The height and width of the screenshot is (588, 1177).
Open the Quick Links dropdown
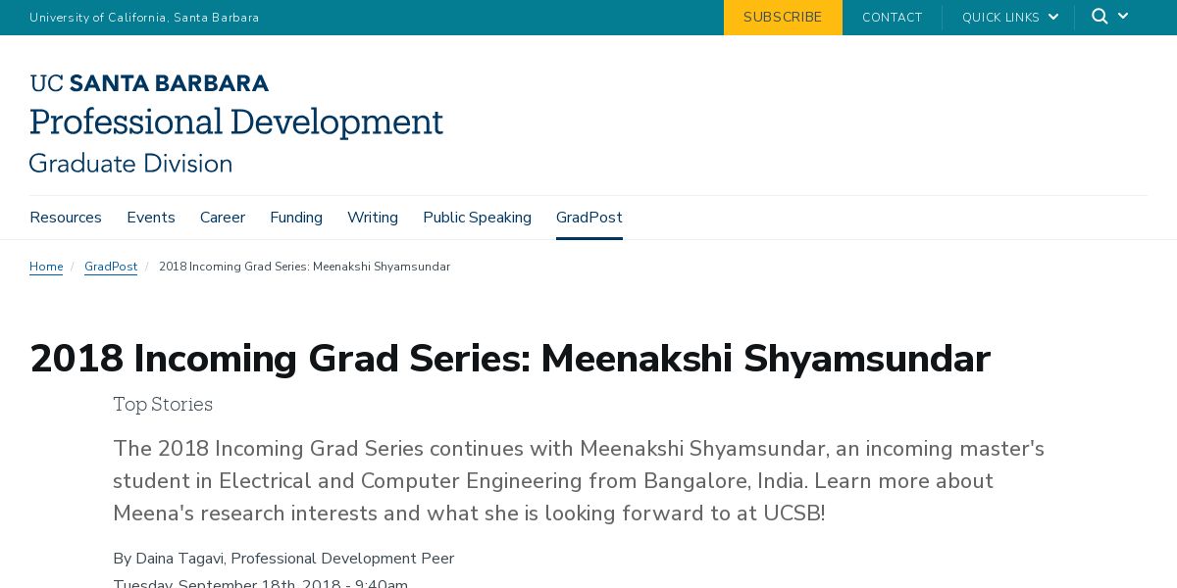1009,18
